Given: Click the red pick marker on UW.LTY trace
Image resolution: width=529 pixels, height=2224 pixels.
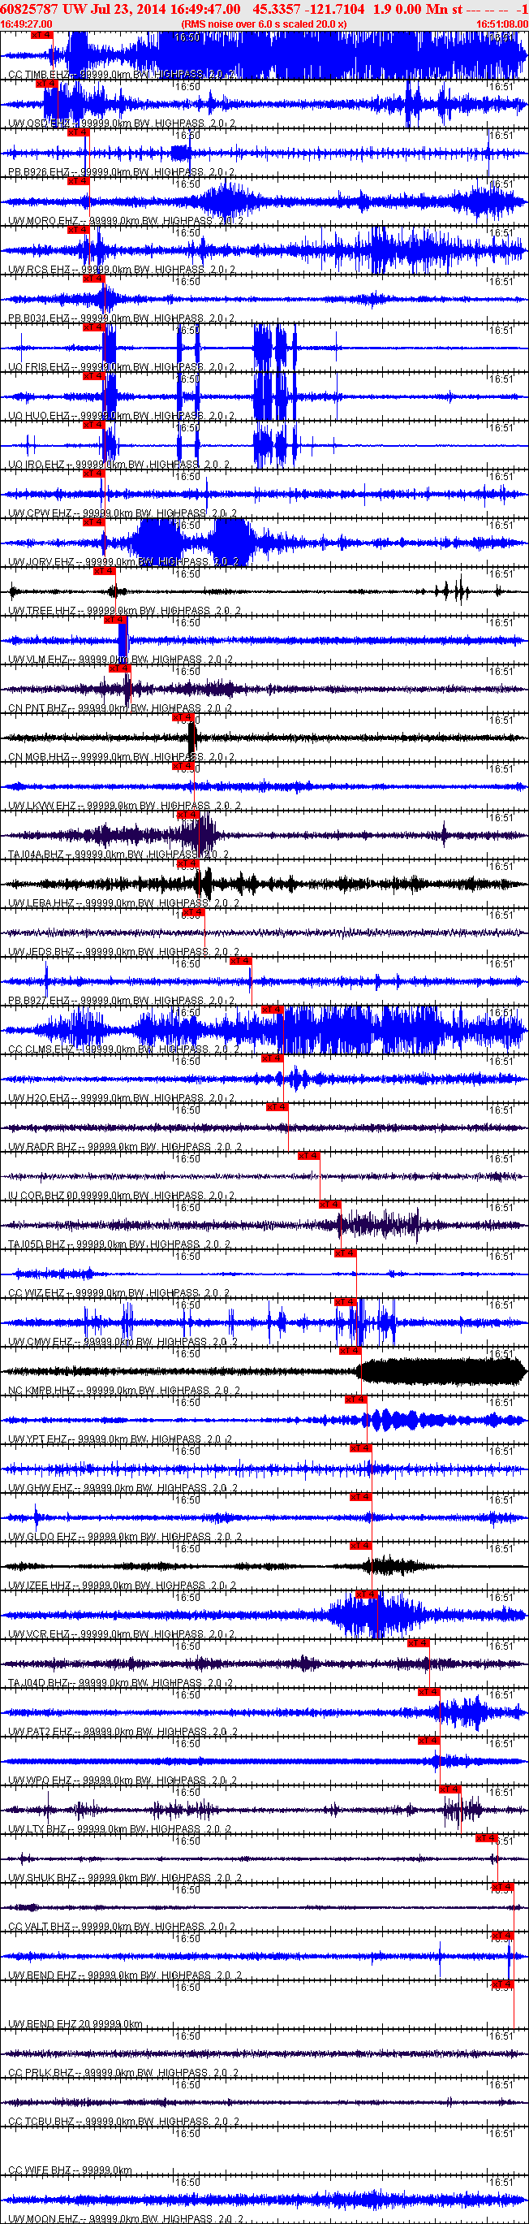Looking at the screenshot, I should click(449, 1789).
